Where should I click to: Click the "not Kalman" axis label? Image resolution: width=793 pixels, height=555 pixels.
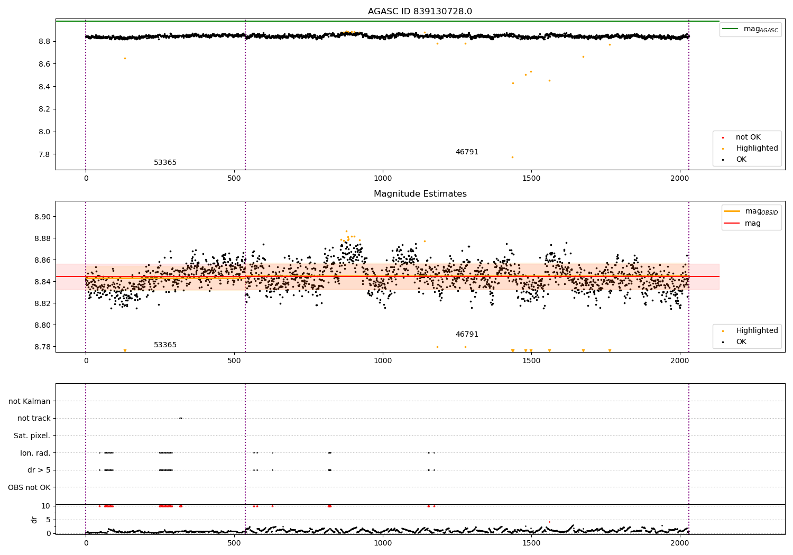(x=30, y=402)
